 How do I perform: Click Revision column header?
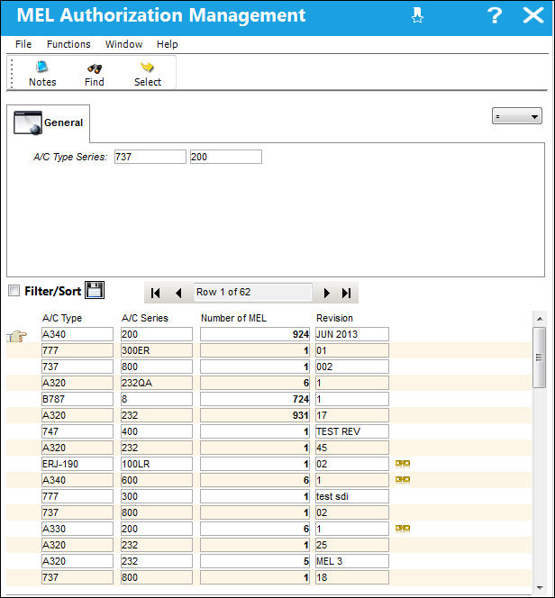pos(334,318)
